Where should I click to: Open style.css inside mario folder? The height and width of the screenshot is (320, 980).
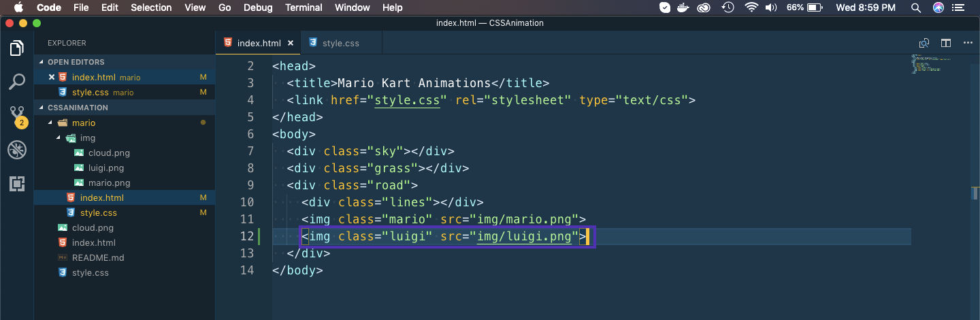coord(125,212)
